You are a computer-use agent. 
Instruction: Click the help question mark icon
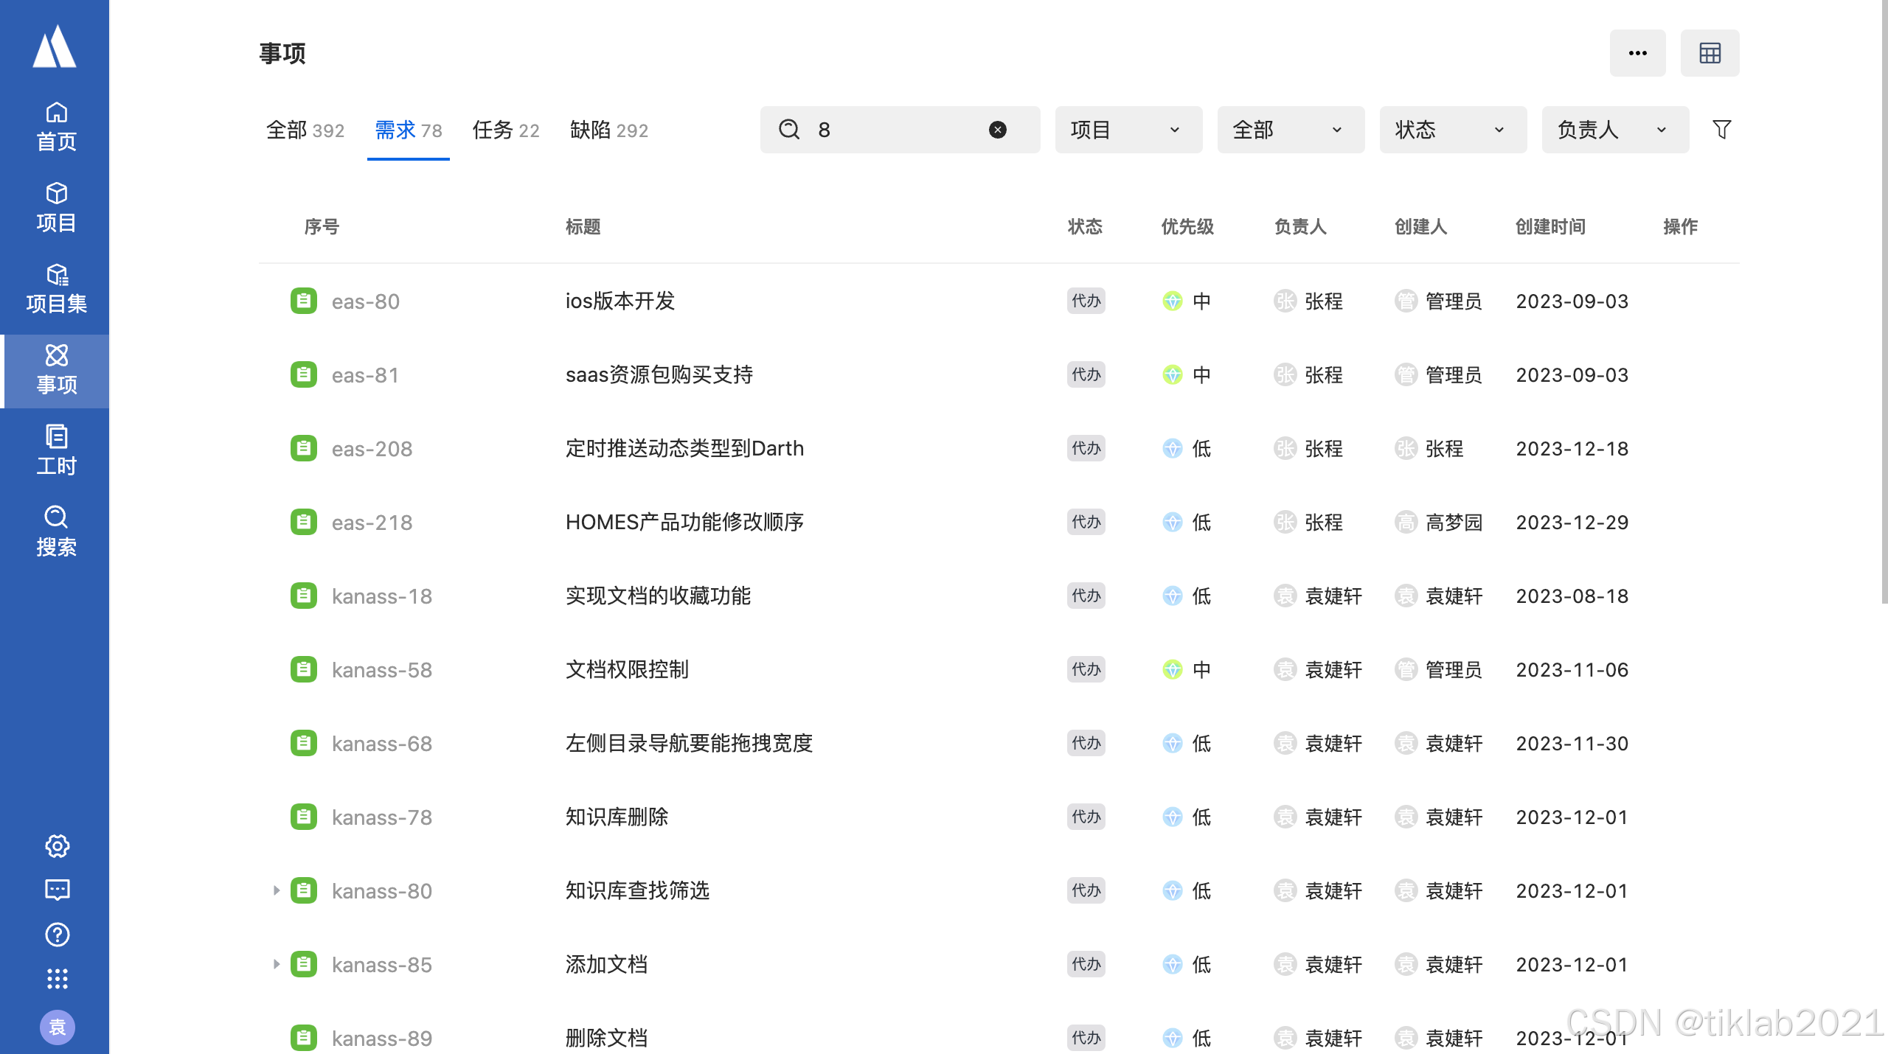[57, 935]
